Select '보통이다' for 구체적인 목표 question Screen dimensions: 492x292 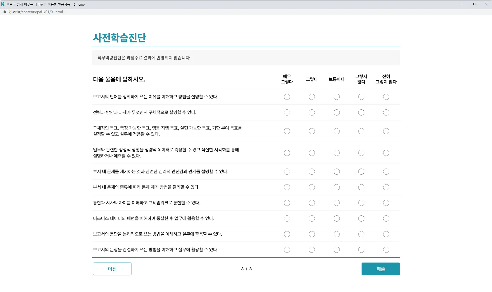point(337,131)
